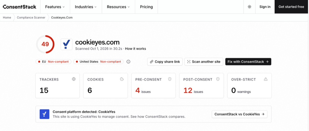The width and height of the screenshot is (309, 131).
Task: Click the Fix with ConsentStack button
Action: [x=248, y=62]
